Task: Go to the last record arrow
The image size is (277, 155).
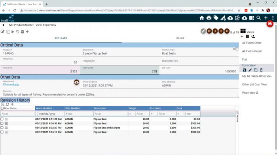Action: (x=227, y=31)
